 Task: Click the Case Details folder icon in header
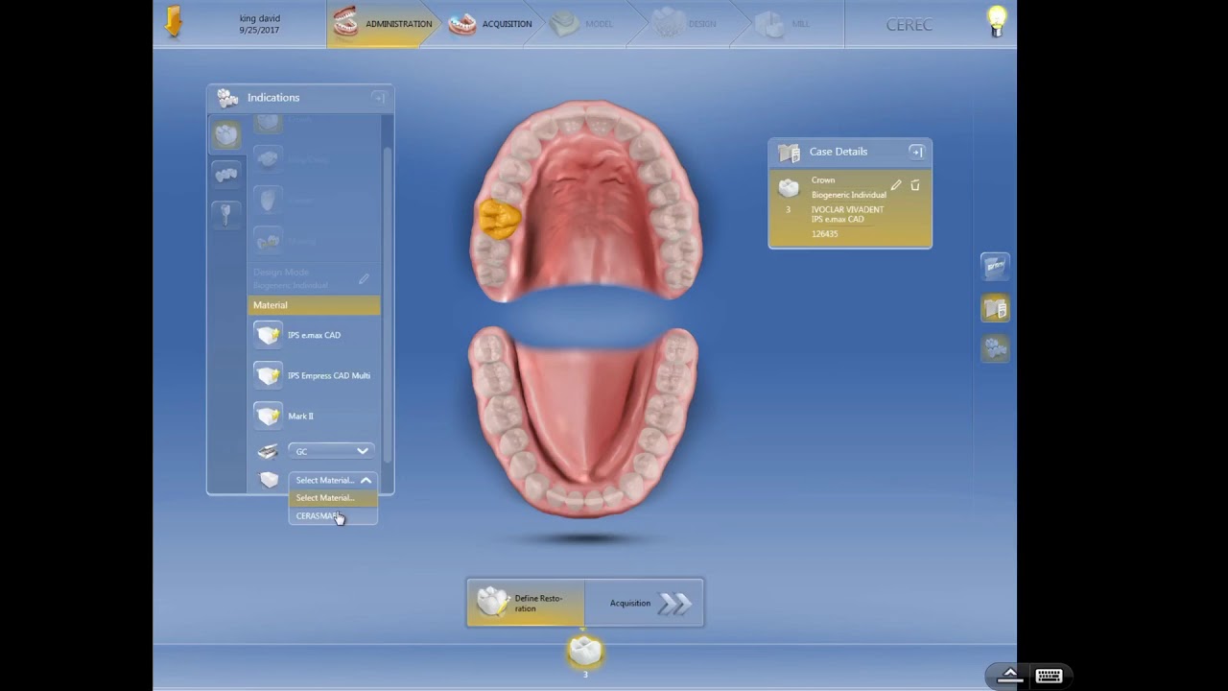tap(790, 153)
